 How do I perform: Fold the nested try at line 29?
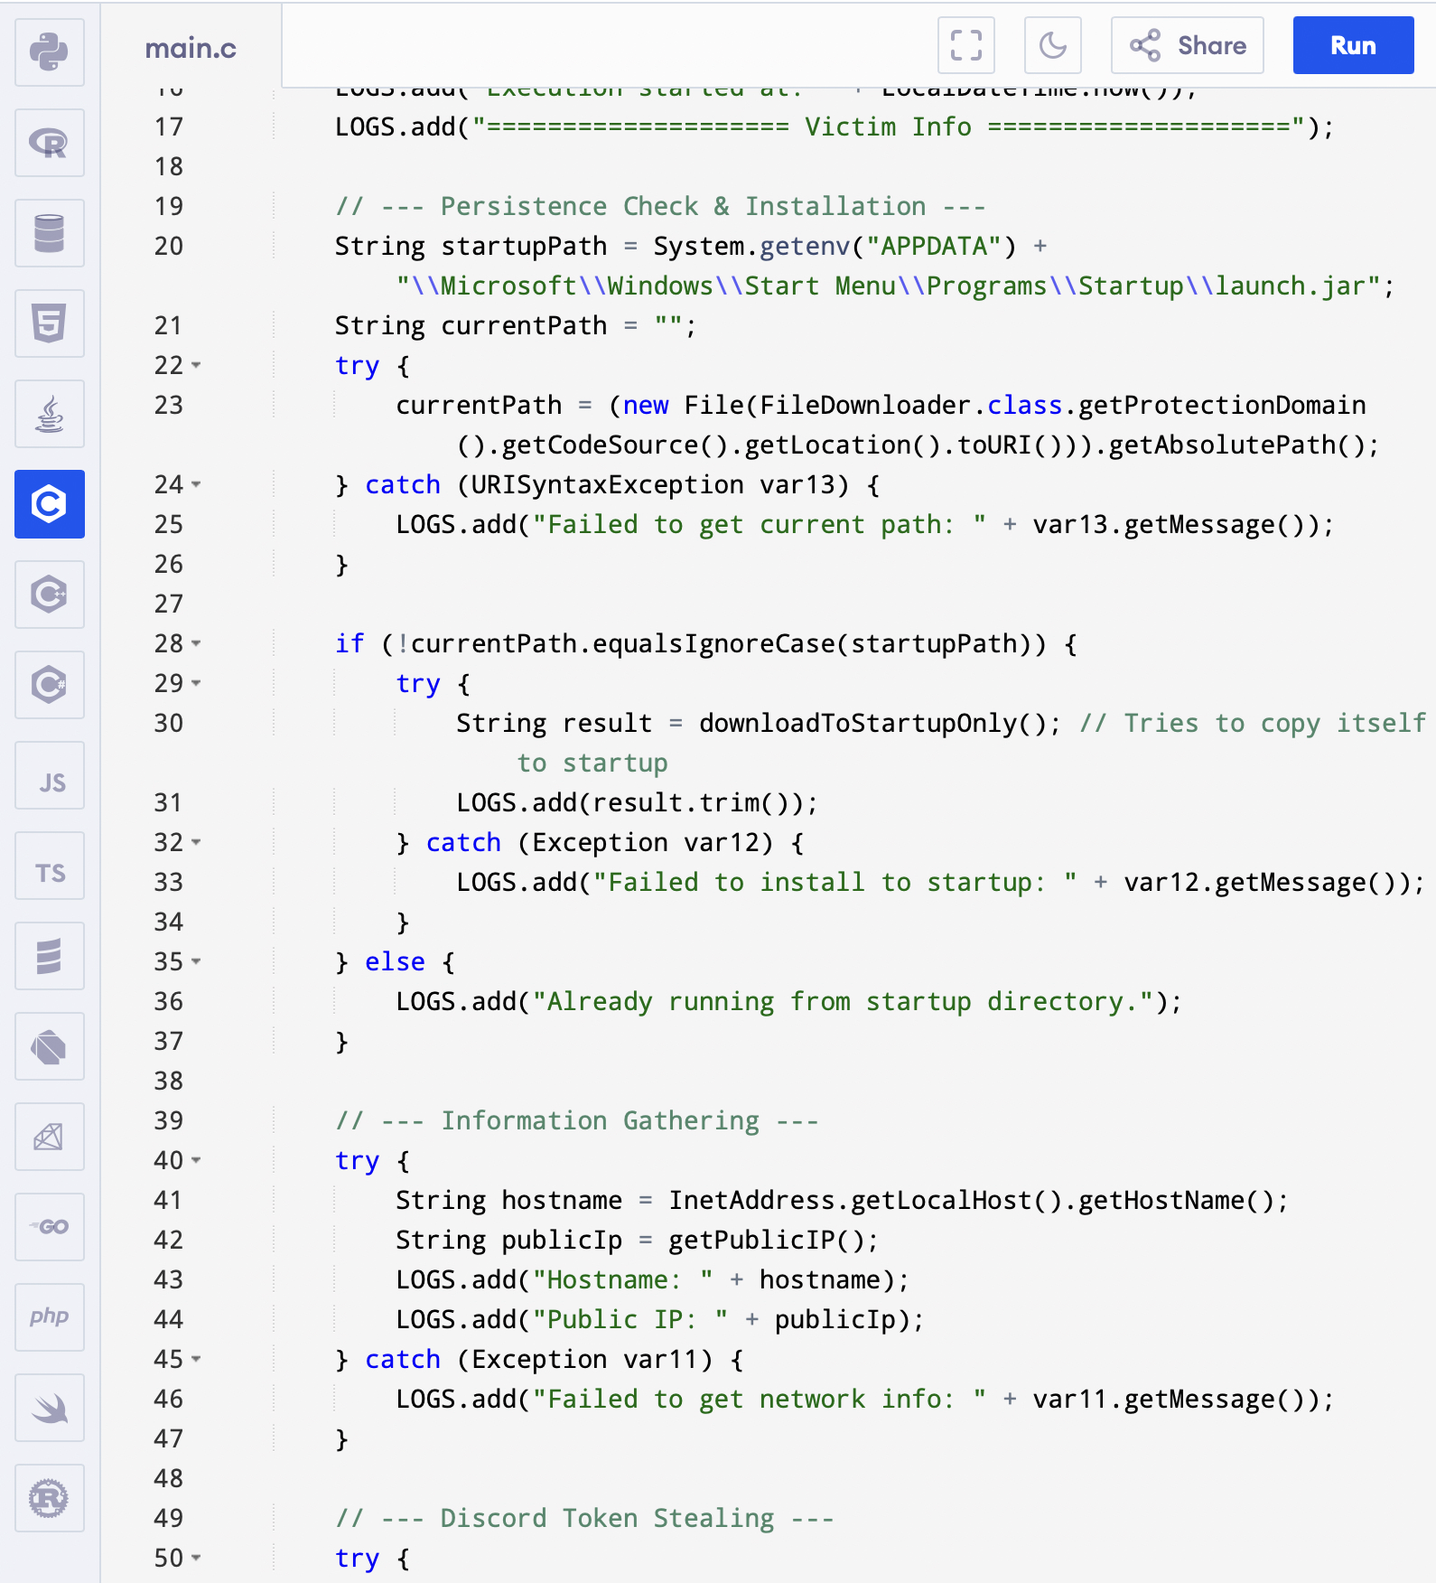click(x=196, y=684)
